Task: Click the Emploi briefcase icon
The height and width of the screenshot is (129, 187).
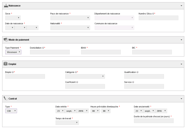Action: pos(5,64)
